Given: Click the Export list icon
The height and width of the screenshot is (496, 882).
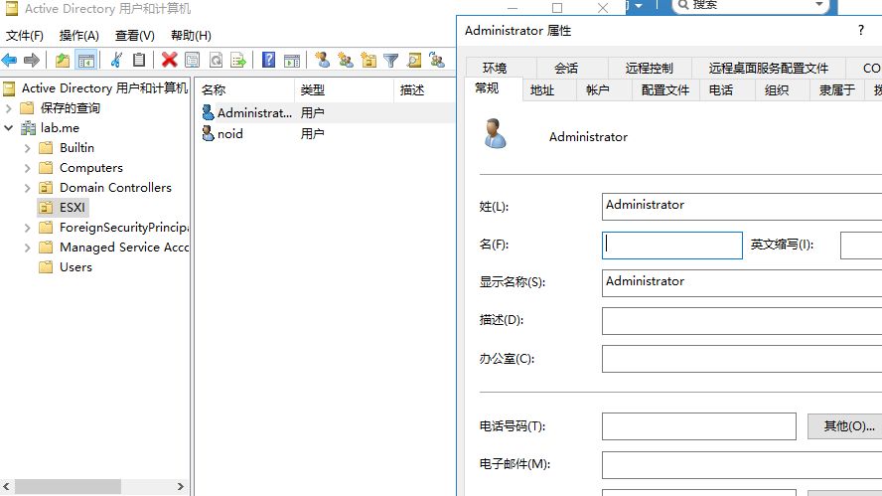Looking at the screenshot, I should coord(238,60).
